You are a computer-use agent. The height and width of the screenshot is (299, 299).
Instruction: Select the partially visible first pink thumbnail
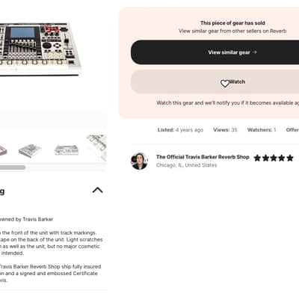[x=3, y=150]
